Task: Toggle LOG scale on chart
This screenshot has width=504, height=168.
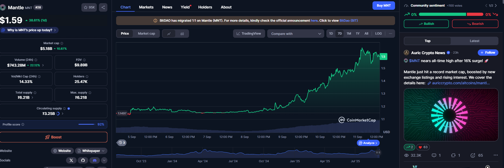Action: 379,34
